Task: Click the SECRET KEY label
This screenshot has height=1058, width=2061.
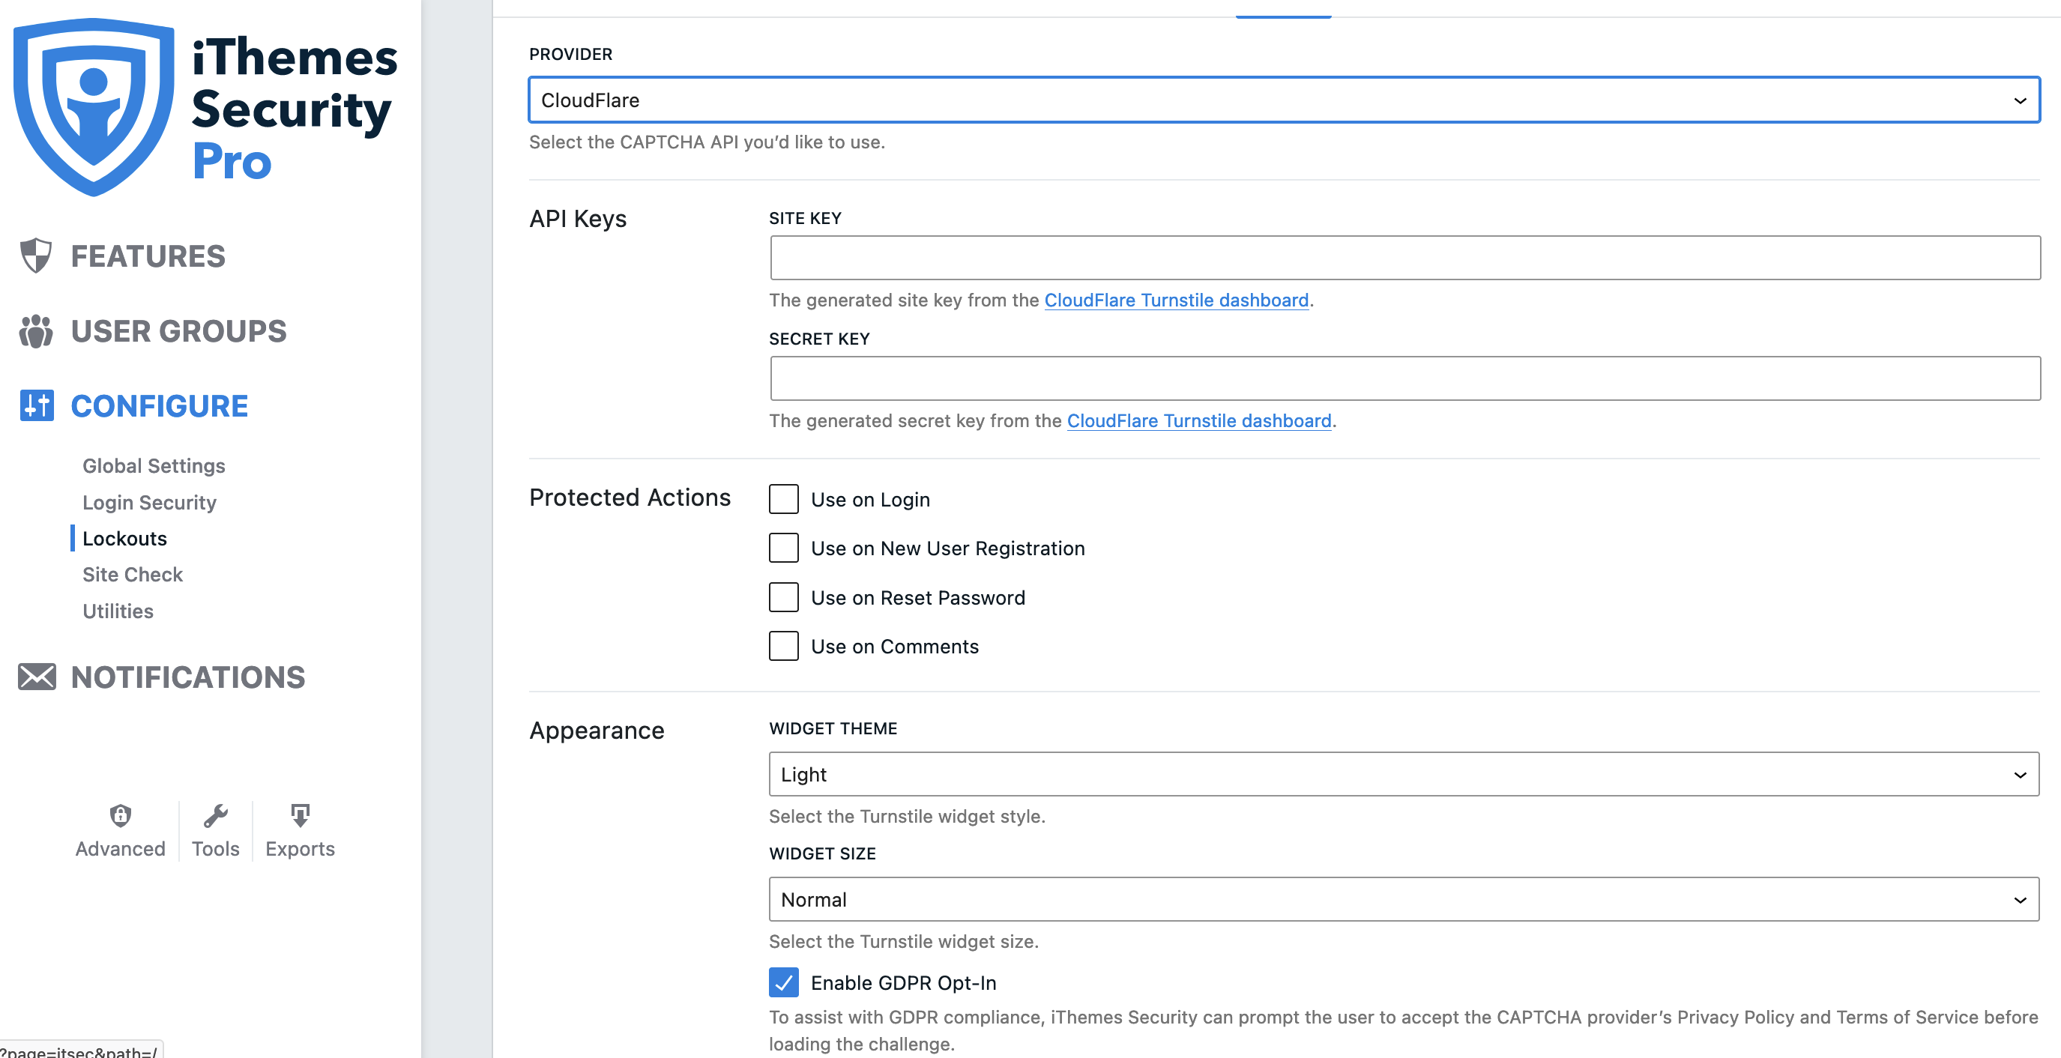Action: (x=819, y=338)
